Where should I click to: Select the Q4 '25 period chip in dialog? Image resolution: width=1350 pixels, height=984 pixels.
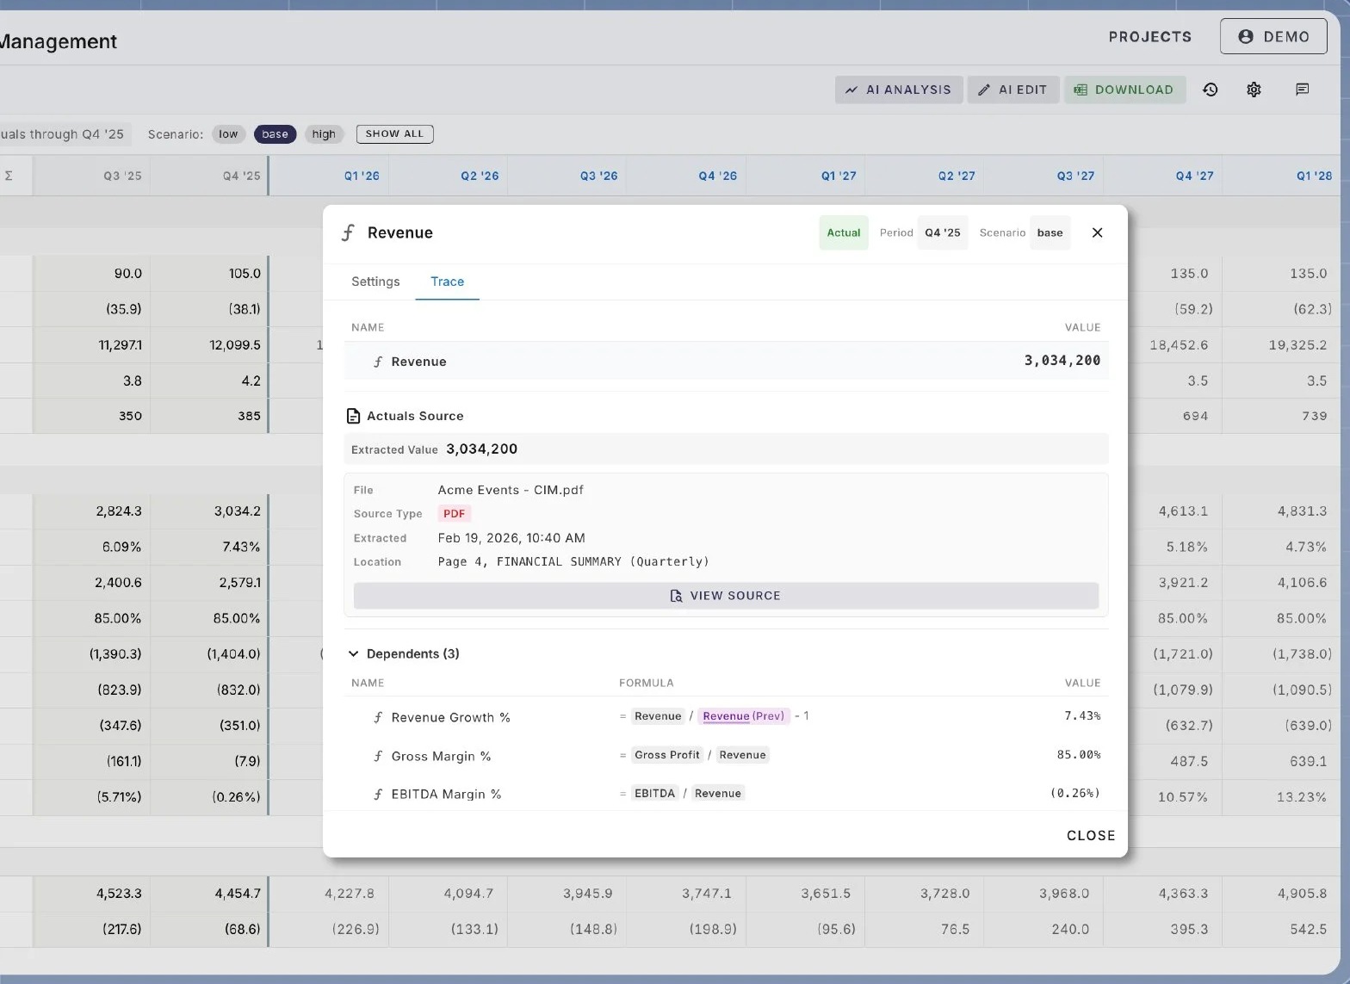tap(943, 232)
